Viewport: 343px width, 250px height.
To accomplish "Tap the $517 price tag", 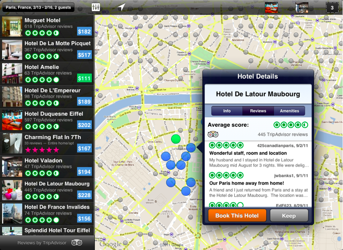I will [x=84, y=55].
